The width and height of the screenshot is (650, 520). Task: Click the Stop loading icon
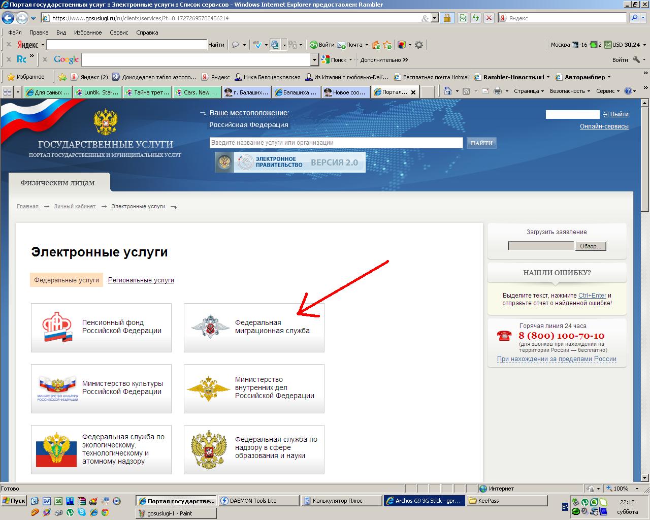coord(489,18)
